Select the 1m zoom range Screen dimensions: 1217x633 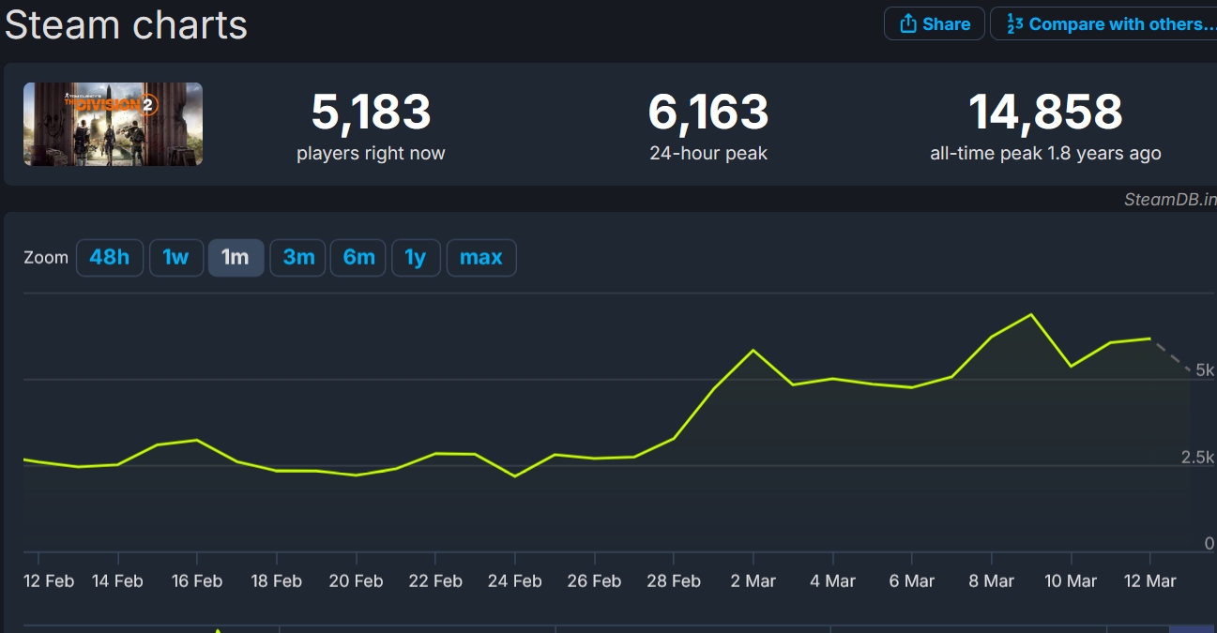[x=236, y=257]
